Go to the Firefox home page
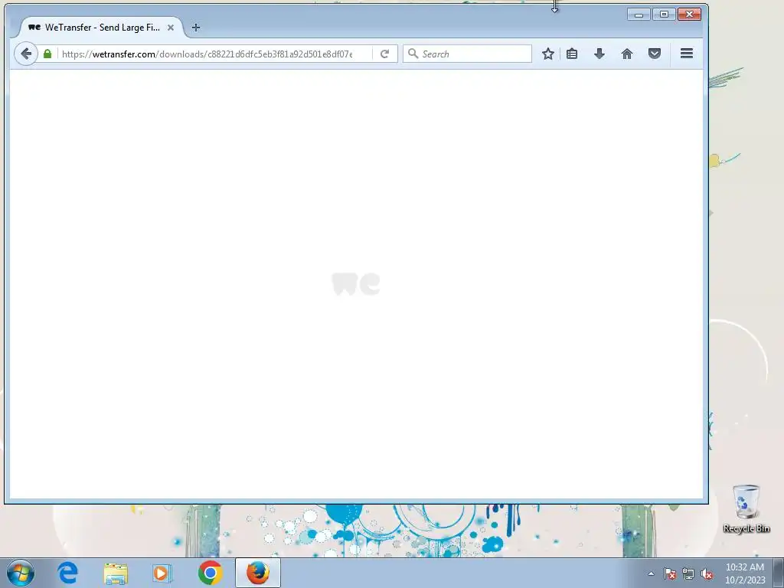The image size is (784, 588). tap(626, 54)
